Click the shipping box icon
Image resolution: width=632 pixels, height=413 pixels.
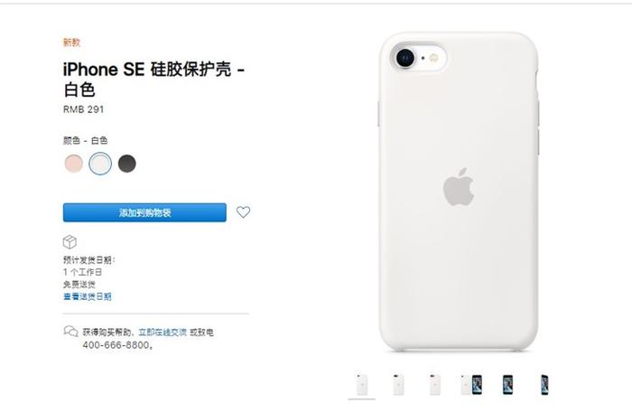point(70,242)
